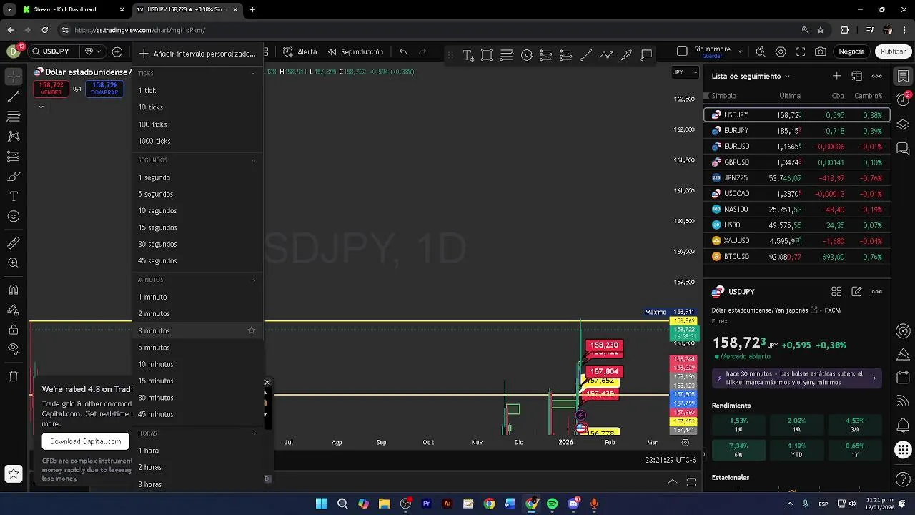Image resolution: width=915 pixels, height=515 pixels.
Task: Click the undo arrow in top toolbar
Action: pos(403,52)
